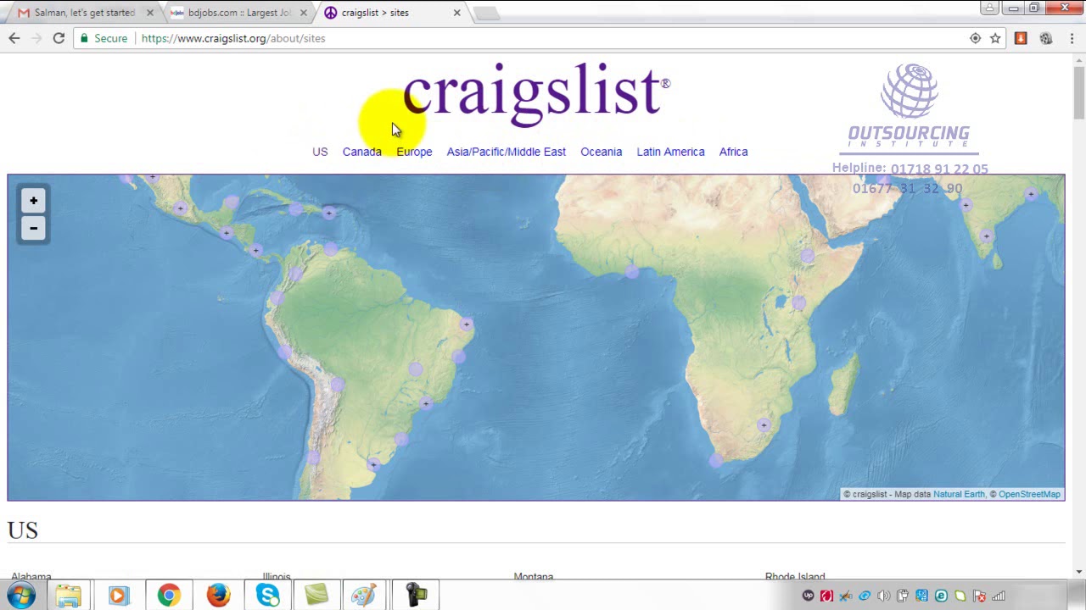Click the film reel extension icon
Viewport: 1086px width, 610px height.
[x=1045, y=38]
